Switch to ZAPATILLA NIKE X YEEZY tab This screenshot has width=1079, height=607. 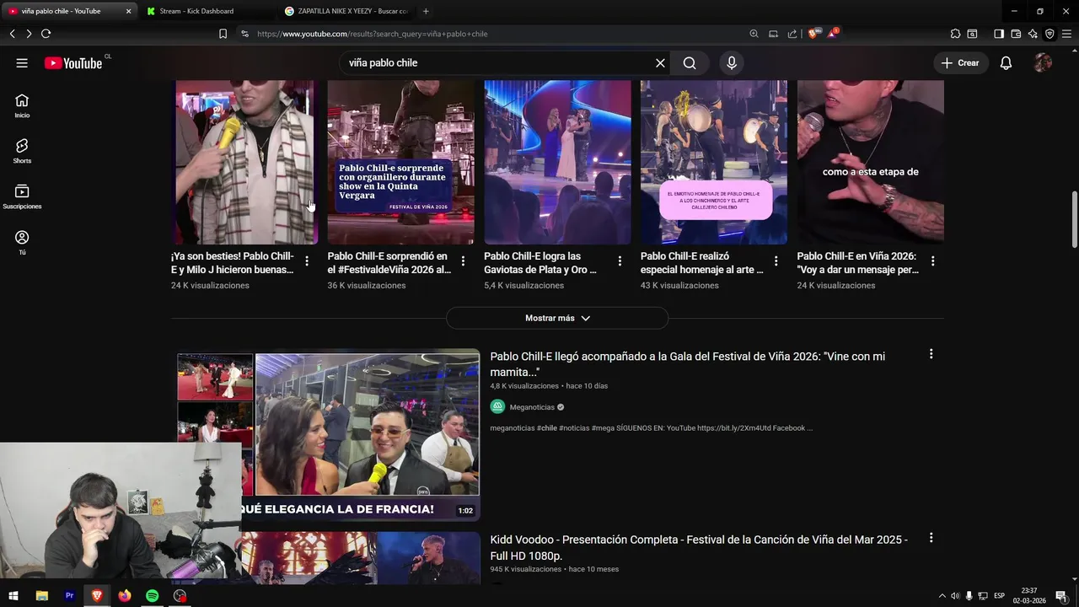pyautogui.click(x=347, y=11)
